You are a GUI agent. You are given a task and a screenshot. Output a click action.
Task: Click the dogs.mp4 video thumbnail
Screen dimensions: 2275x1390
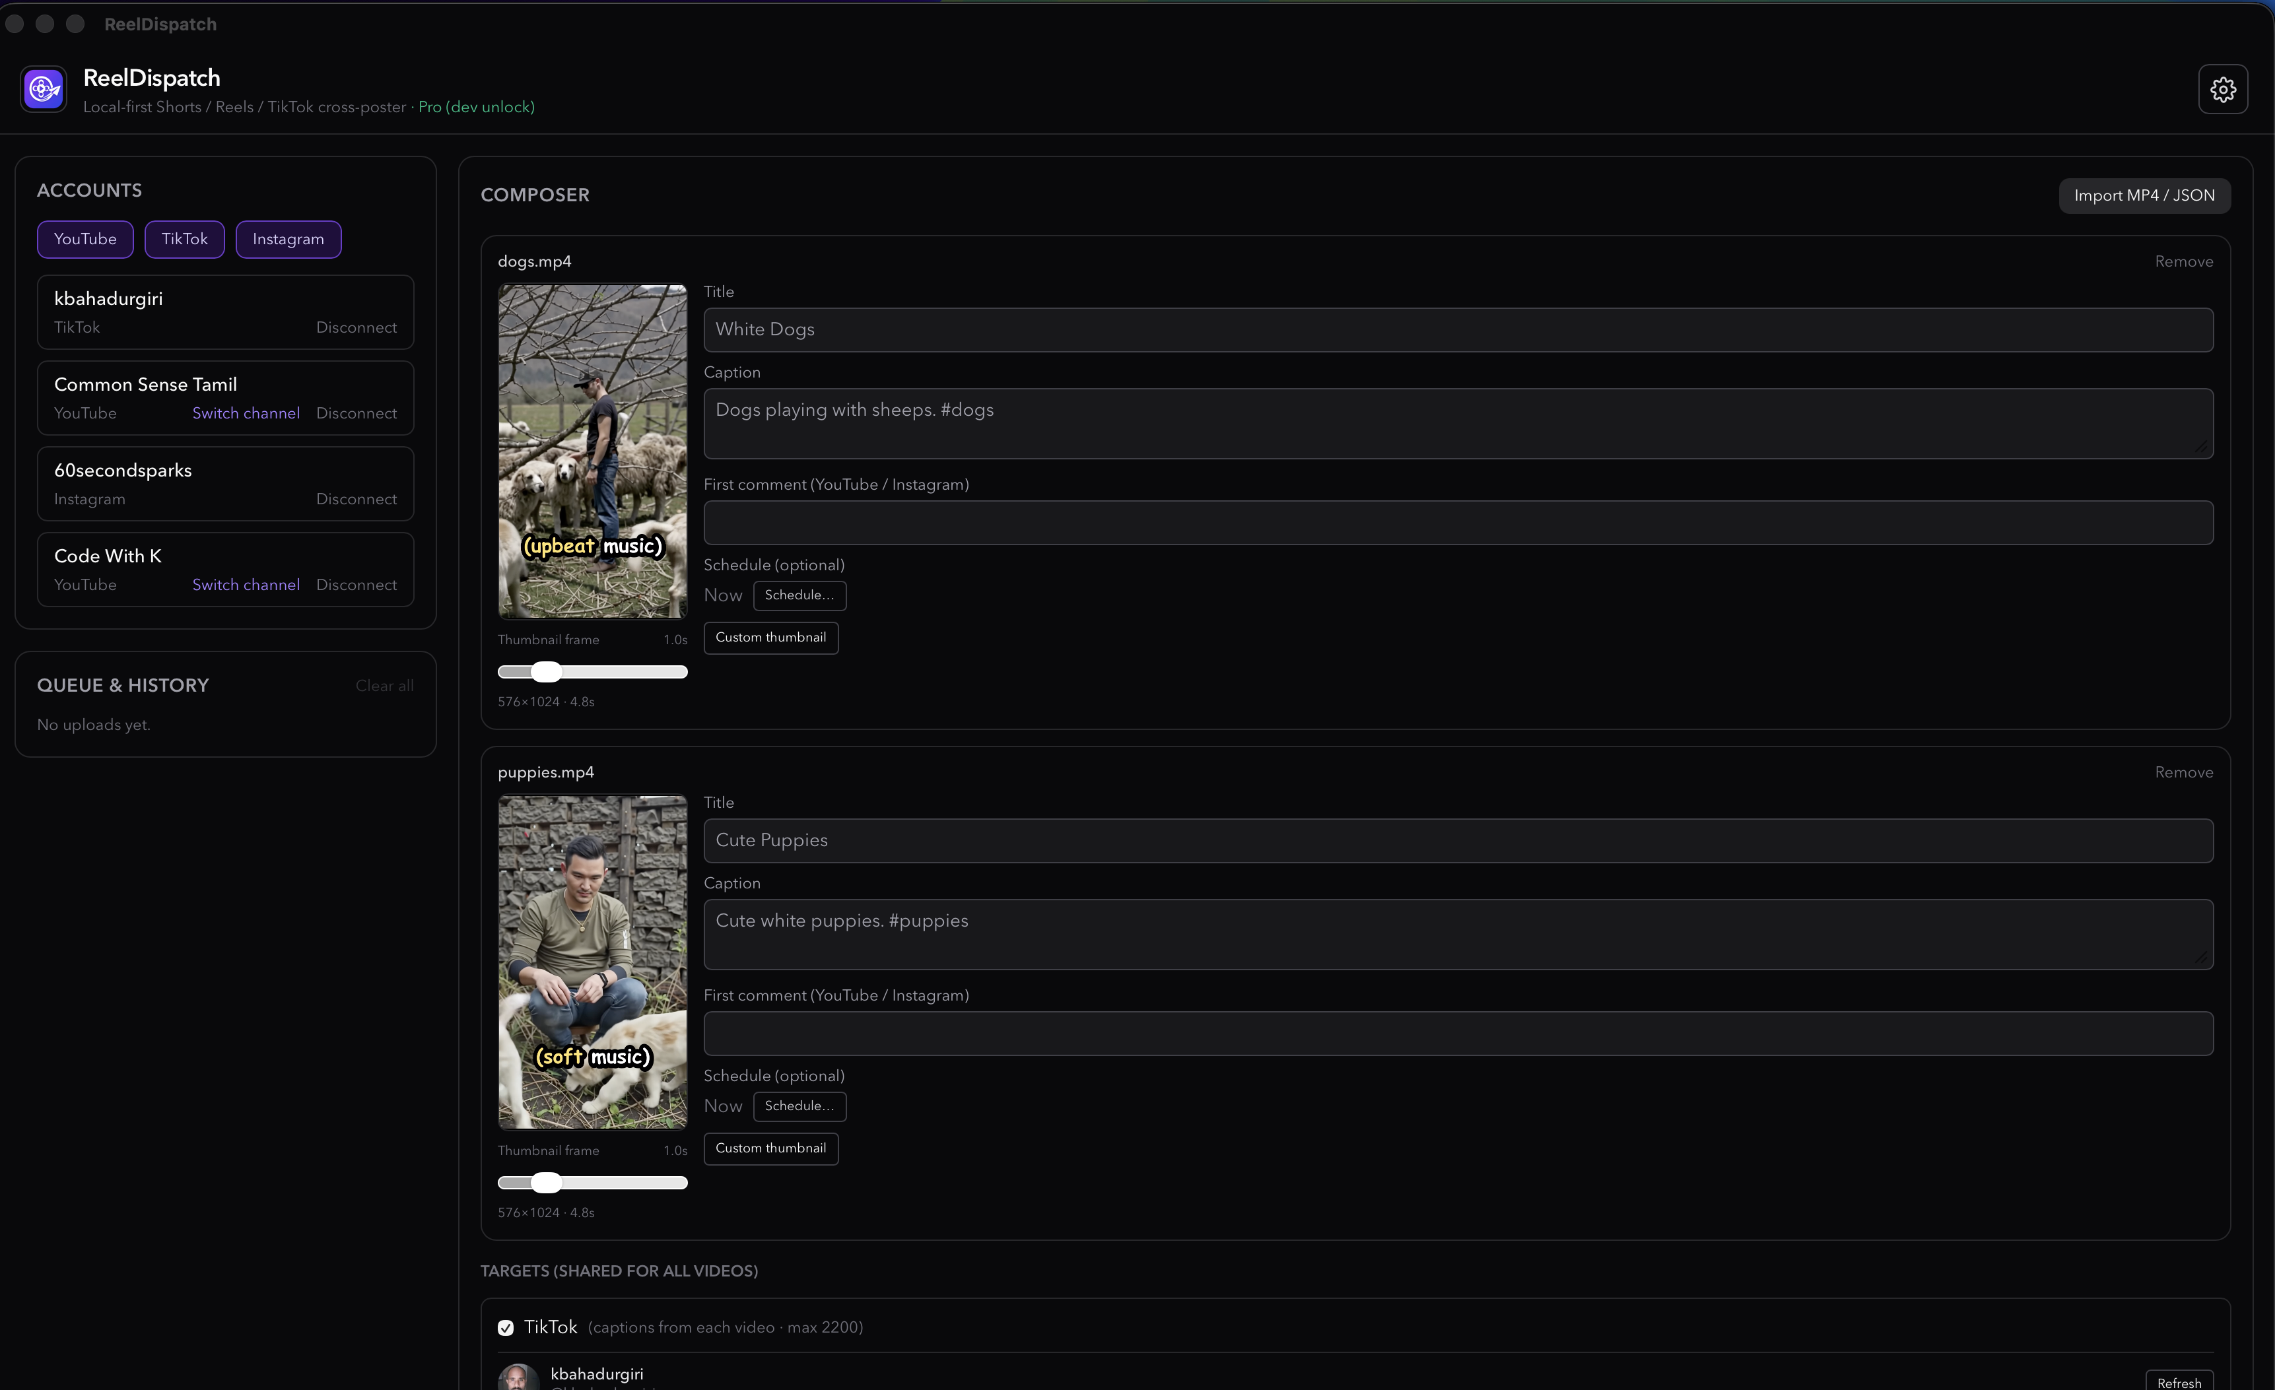(593, 451)
